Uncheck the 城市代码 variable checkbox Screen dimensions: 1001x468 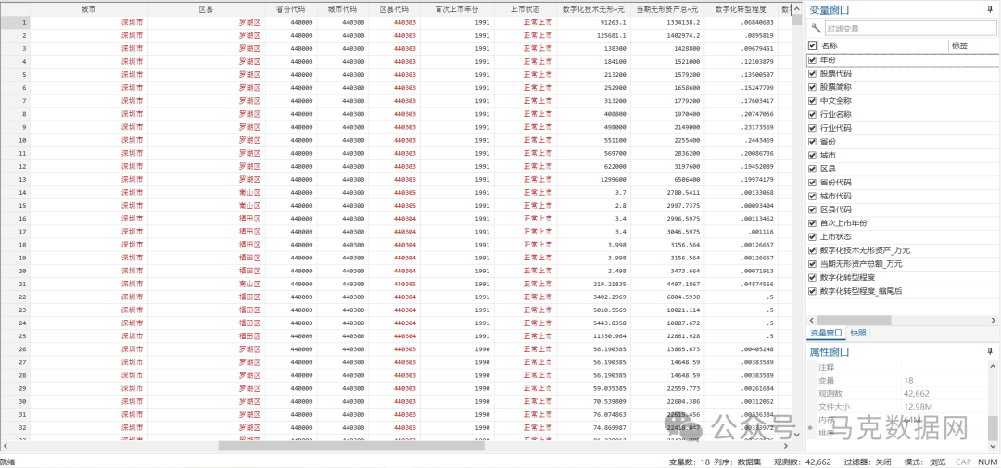coord(813,196)
